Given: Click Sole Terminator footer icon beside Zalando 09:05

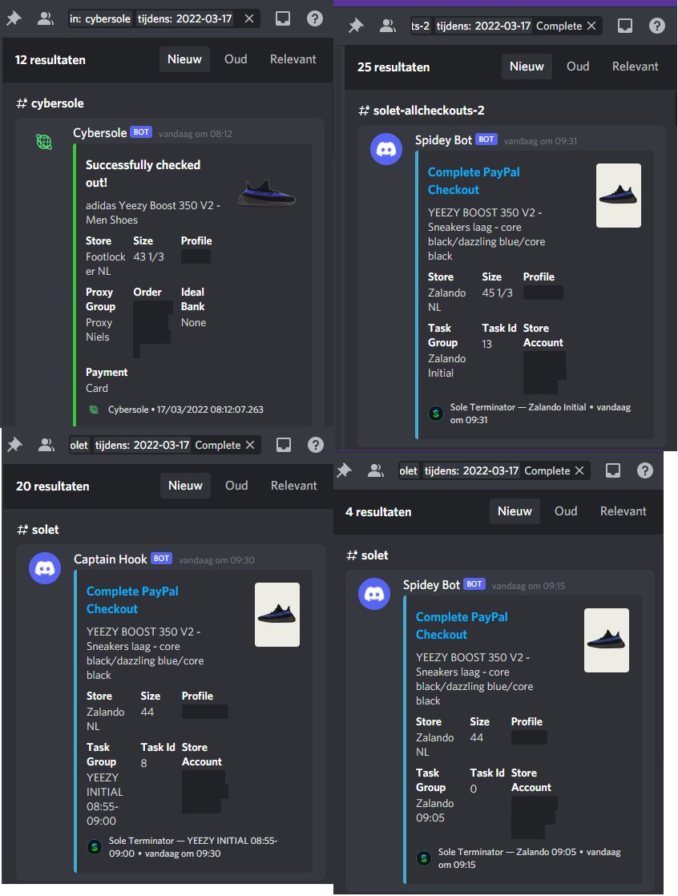Looking at the screenshot, I should pos(424,858).
